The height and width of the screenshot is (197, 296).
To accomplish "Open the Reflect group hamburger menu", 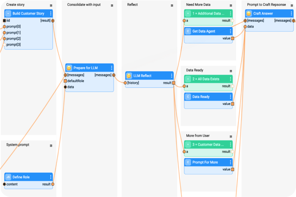I will (x=172, y=5).
